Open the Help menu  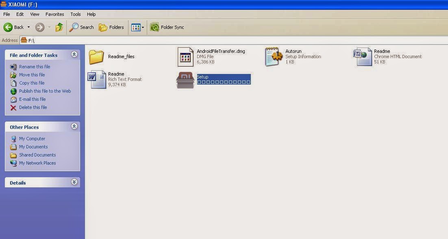click(91, 14)
